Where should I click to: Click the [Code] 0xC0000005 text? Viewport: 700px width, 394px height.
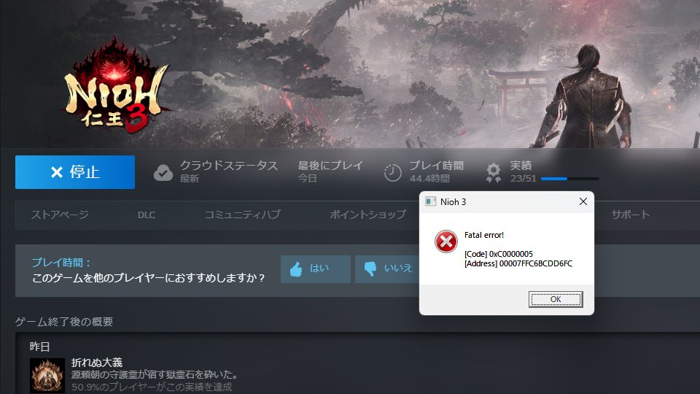(499, 254)
